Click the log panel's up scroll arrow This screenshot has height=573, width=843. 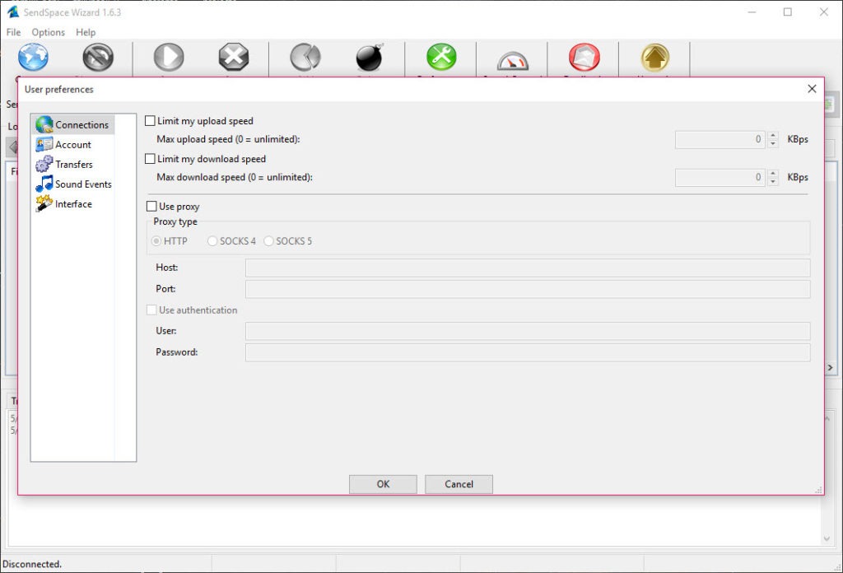tap(827, 418)
